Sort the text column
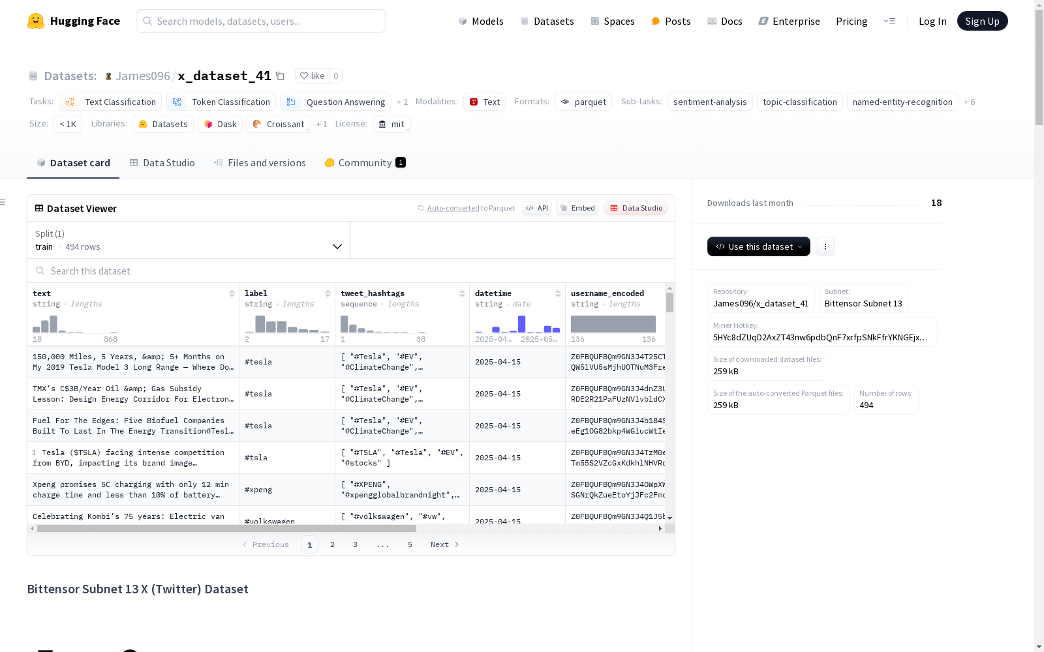Viewport: 1044px width, 652px height. 232,293
